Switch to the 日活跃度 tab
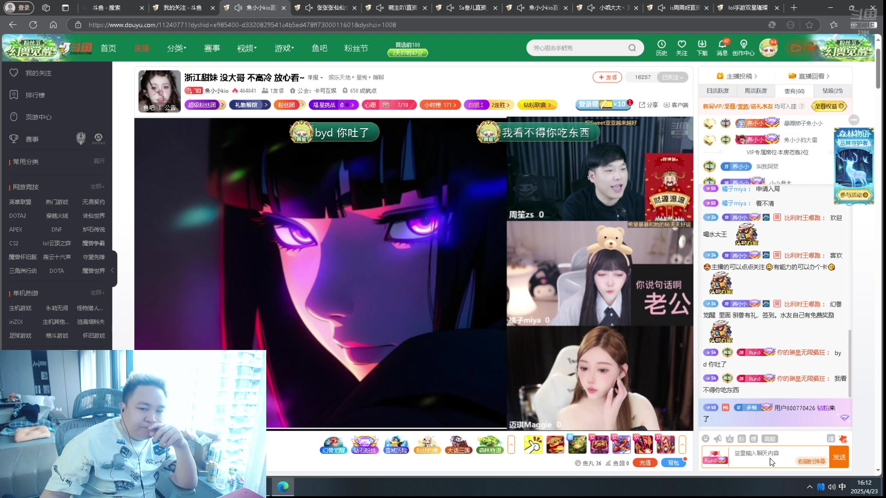The image size is (886, 498). pos(718,91)
